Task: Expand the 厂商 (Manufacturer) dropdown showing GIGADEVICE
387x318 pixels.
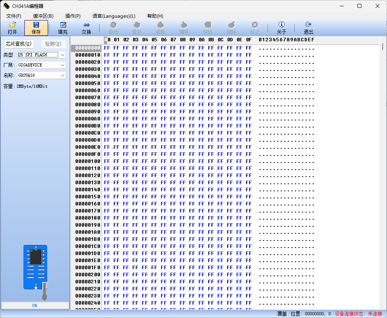Action: 41,65
